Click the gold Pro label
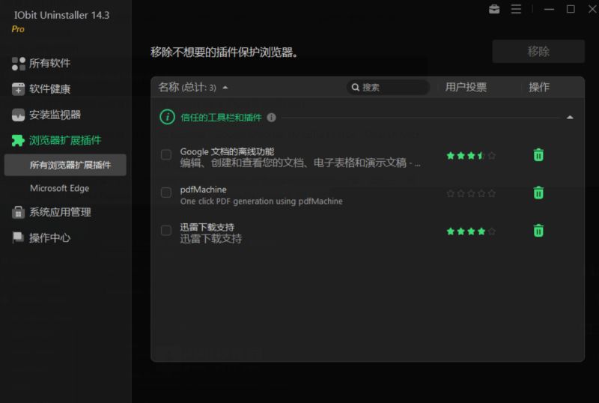The image size is (599, 403). (18, 29)
